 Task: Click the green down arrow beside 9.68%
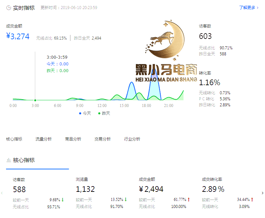pyautogui.click(x=62, y=200)
